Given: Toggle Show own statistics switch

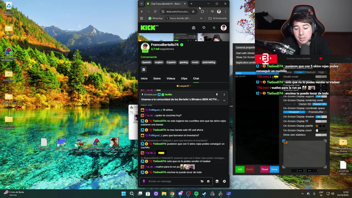Looking at the screenshot, I should [321, 135].
